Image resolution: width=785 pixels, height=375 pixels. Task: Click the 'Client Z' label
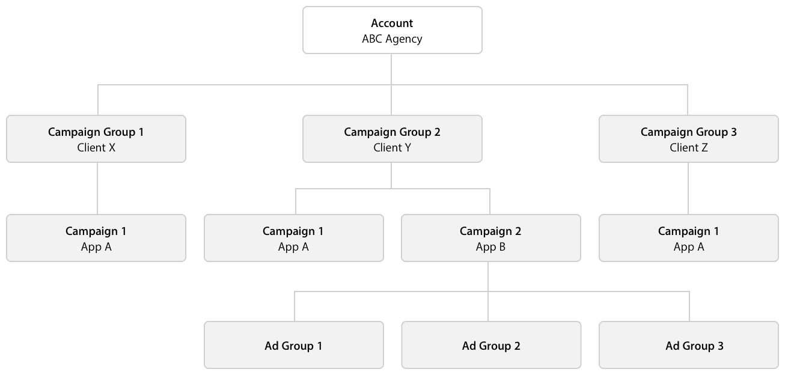click(x=688, y=148)
